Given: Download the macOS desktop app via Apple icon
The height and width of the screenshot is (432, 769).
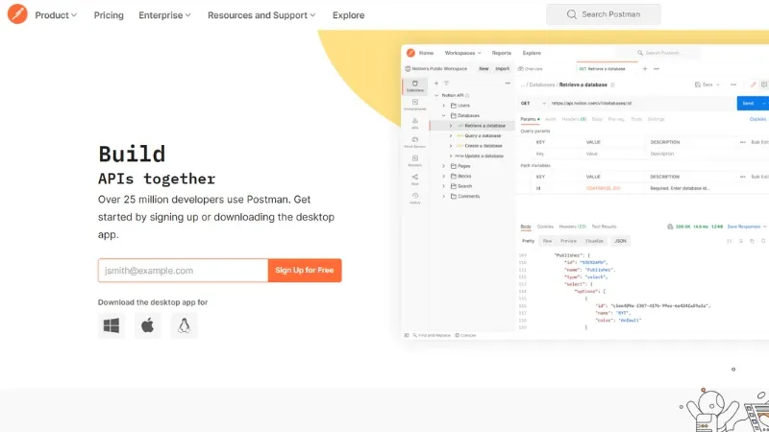Looking at the screenshot, I should tap(148, 325).
